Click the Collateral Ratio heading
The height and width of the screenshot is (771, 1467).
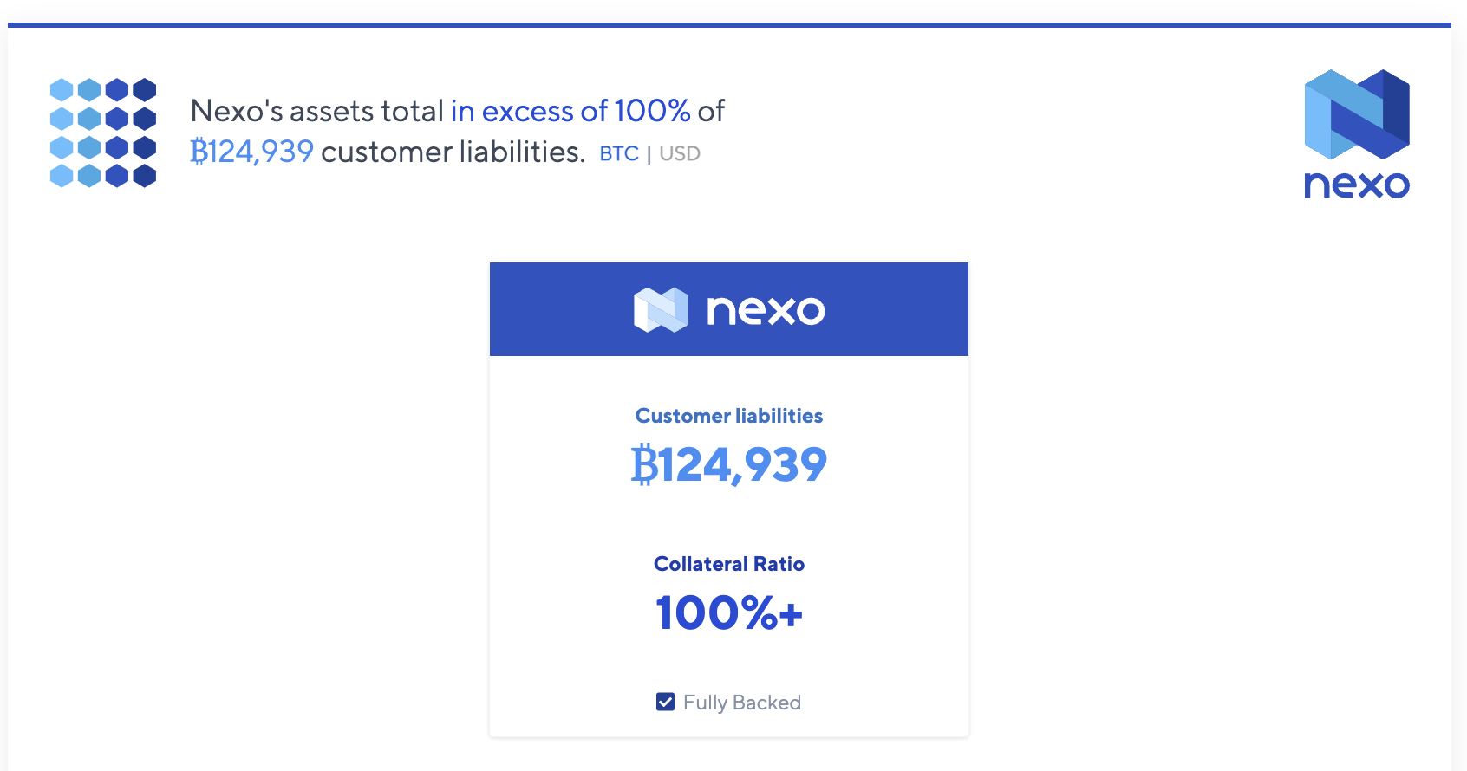point(729,564)
